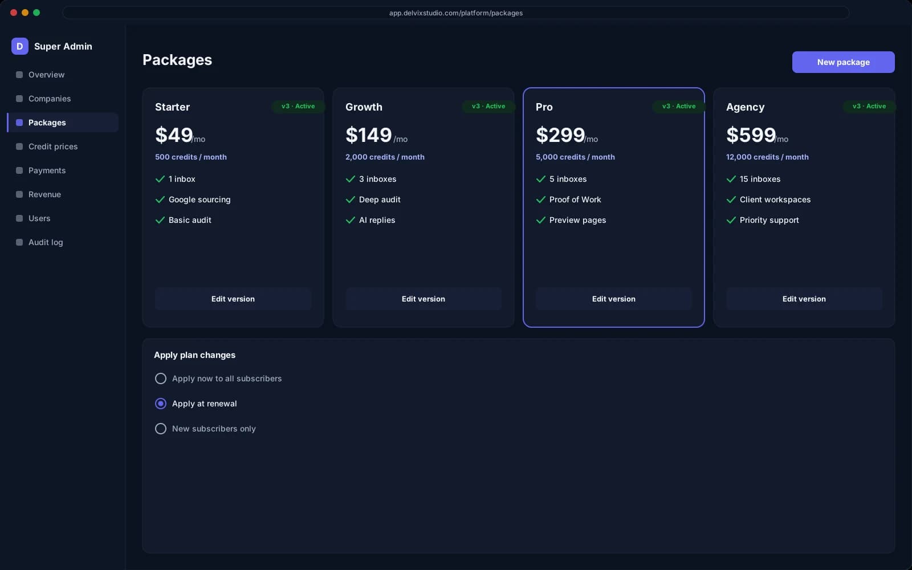This screenshot has width=912, height=570.
Task: Edit version of the Agency package
Action: (x=804, y=299)
